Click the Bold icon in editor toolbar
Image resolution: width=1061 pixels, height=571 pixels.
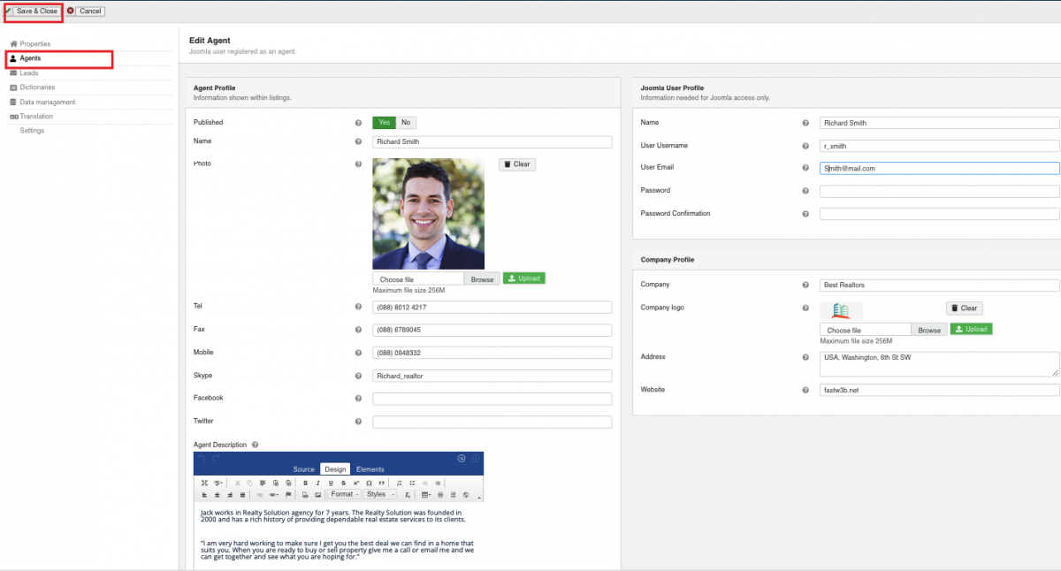(x=305, y=483)
